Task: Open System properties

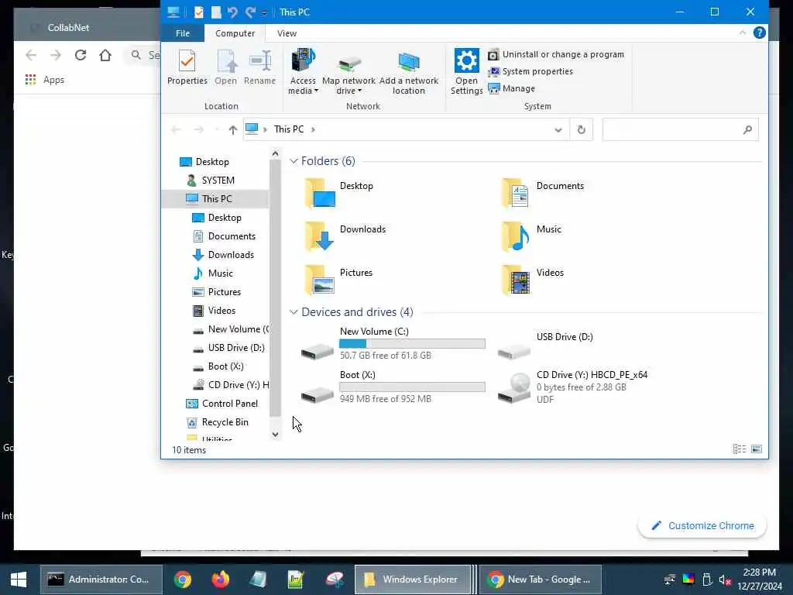Action: point(530,71)
